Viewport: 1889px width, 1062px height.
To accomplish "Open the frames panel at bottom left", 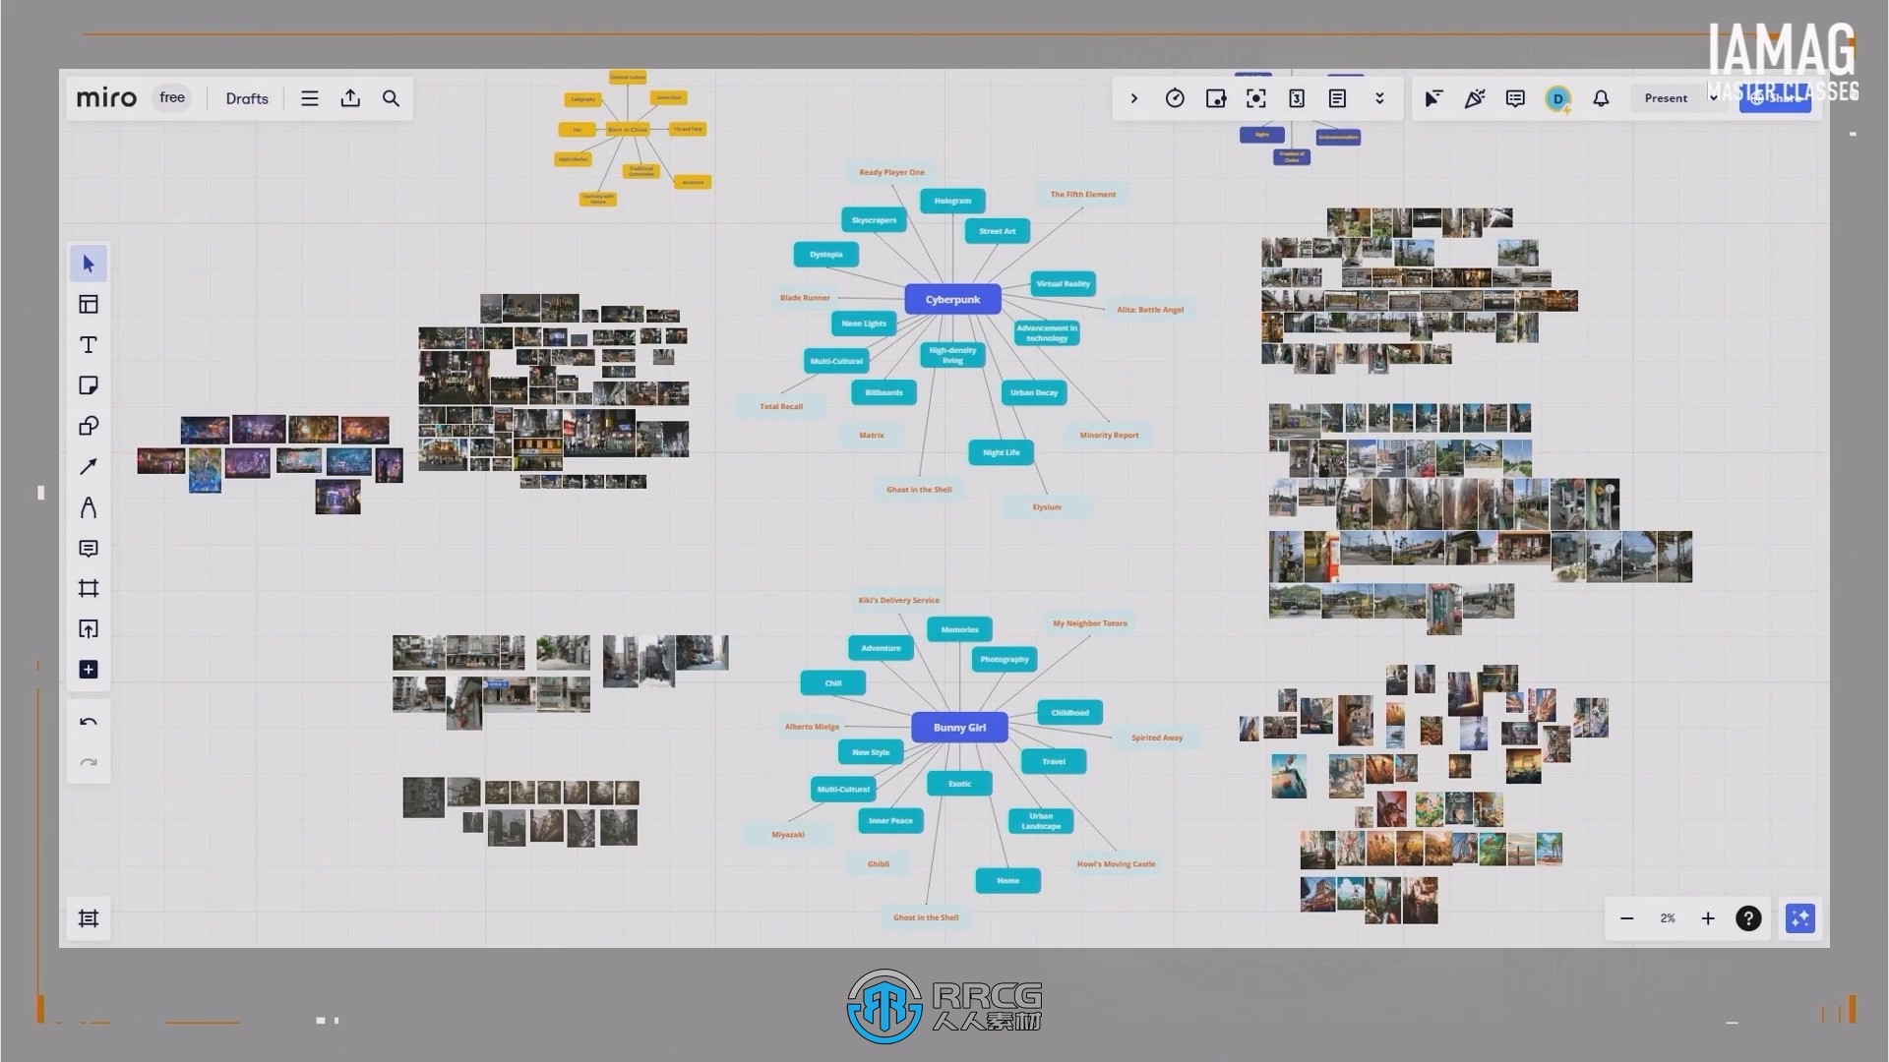I will [x=89, y=918].
